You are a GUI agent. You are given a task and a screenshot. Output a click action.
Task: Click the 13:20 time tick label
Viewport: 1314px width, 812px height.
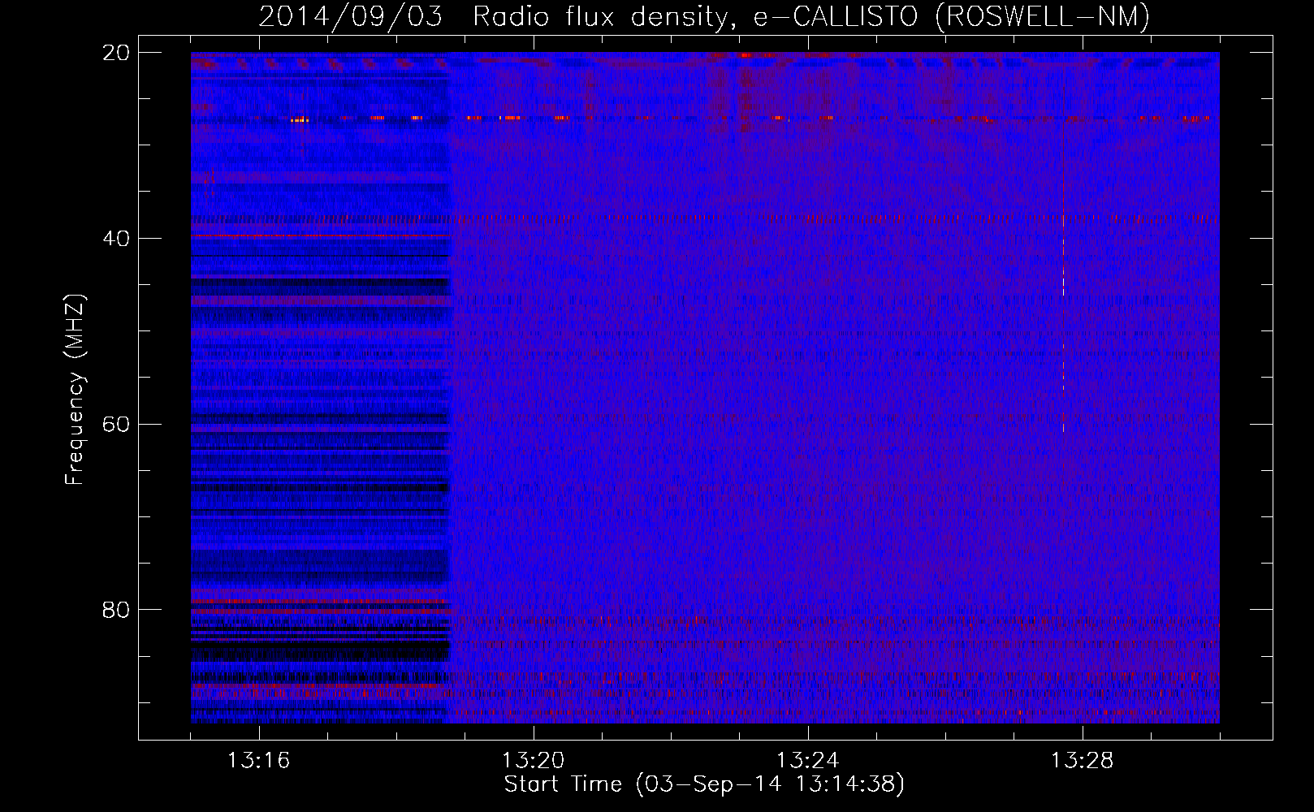tap(533, 761)
